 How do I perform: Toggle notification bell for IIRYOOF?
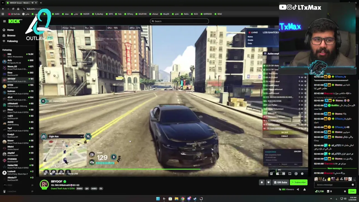pyautogui.click(x=262, y=182)
